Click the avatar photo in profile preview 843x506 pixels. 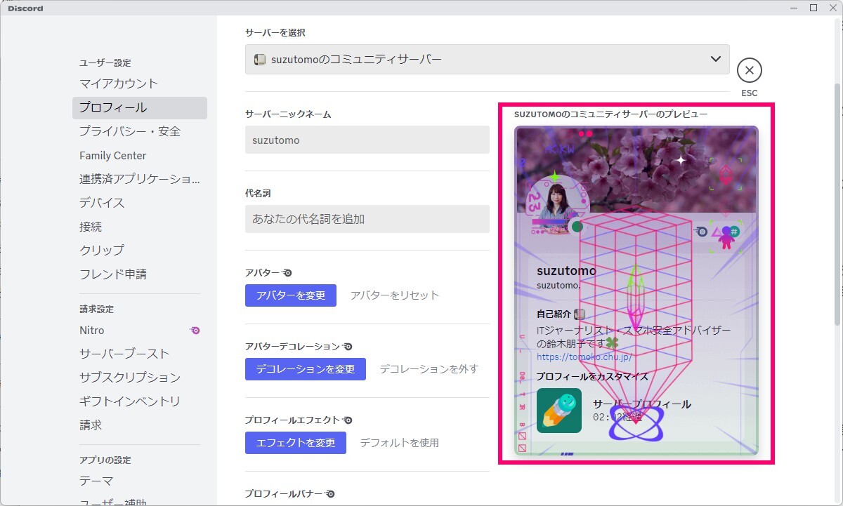(557, 204)
